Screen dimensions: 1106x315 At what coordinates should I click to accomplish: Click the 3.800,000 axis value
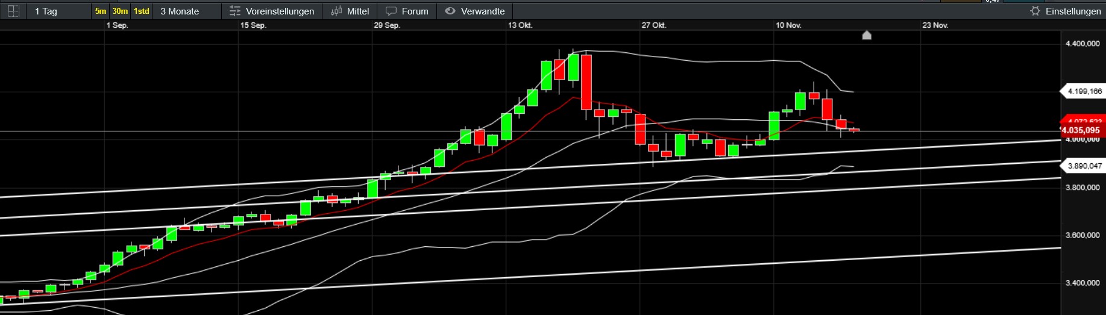(x=1082, y=187)
